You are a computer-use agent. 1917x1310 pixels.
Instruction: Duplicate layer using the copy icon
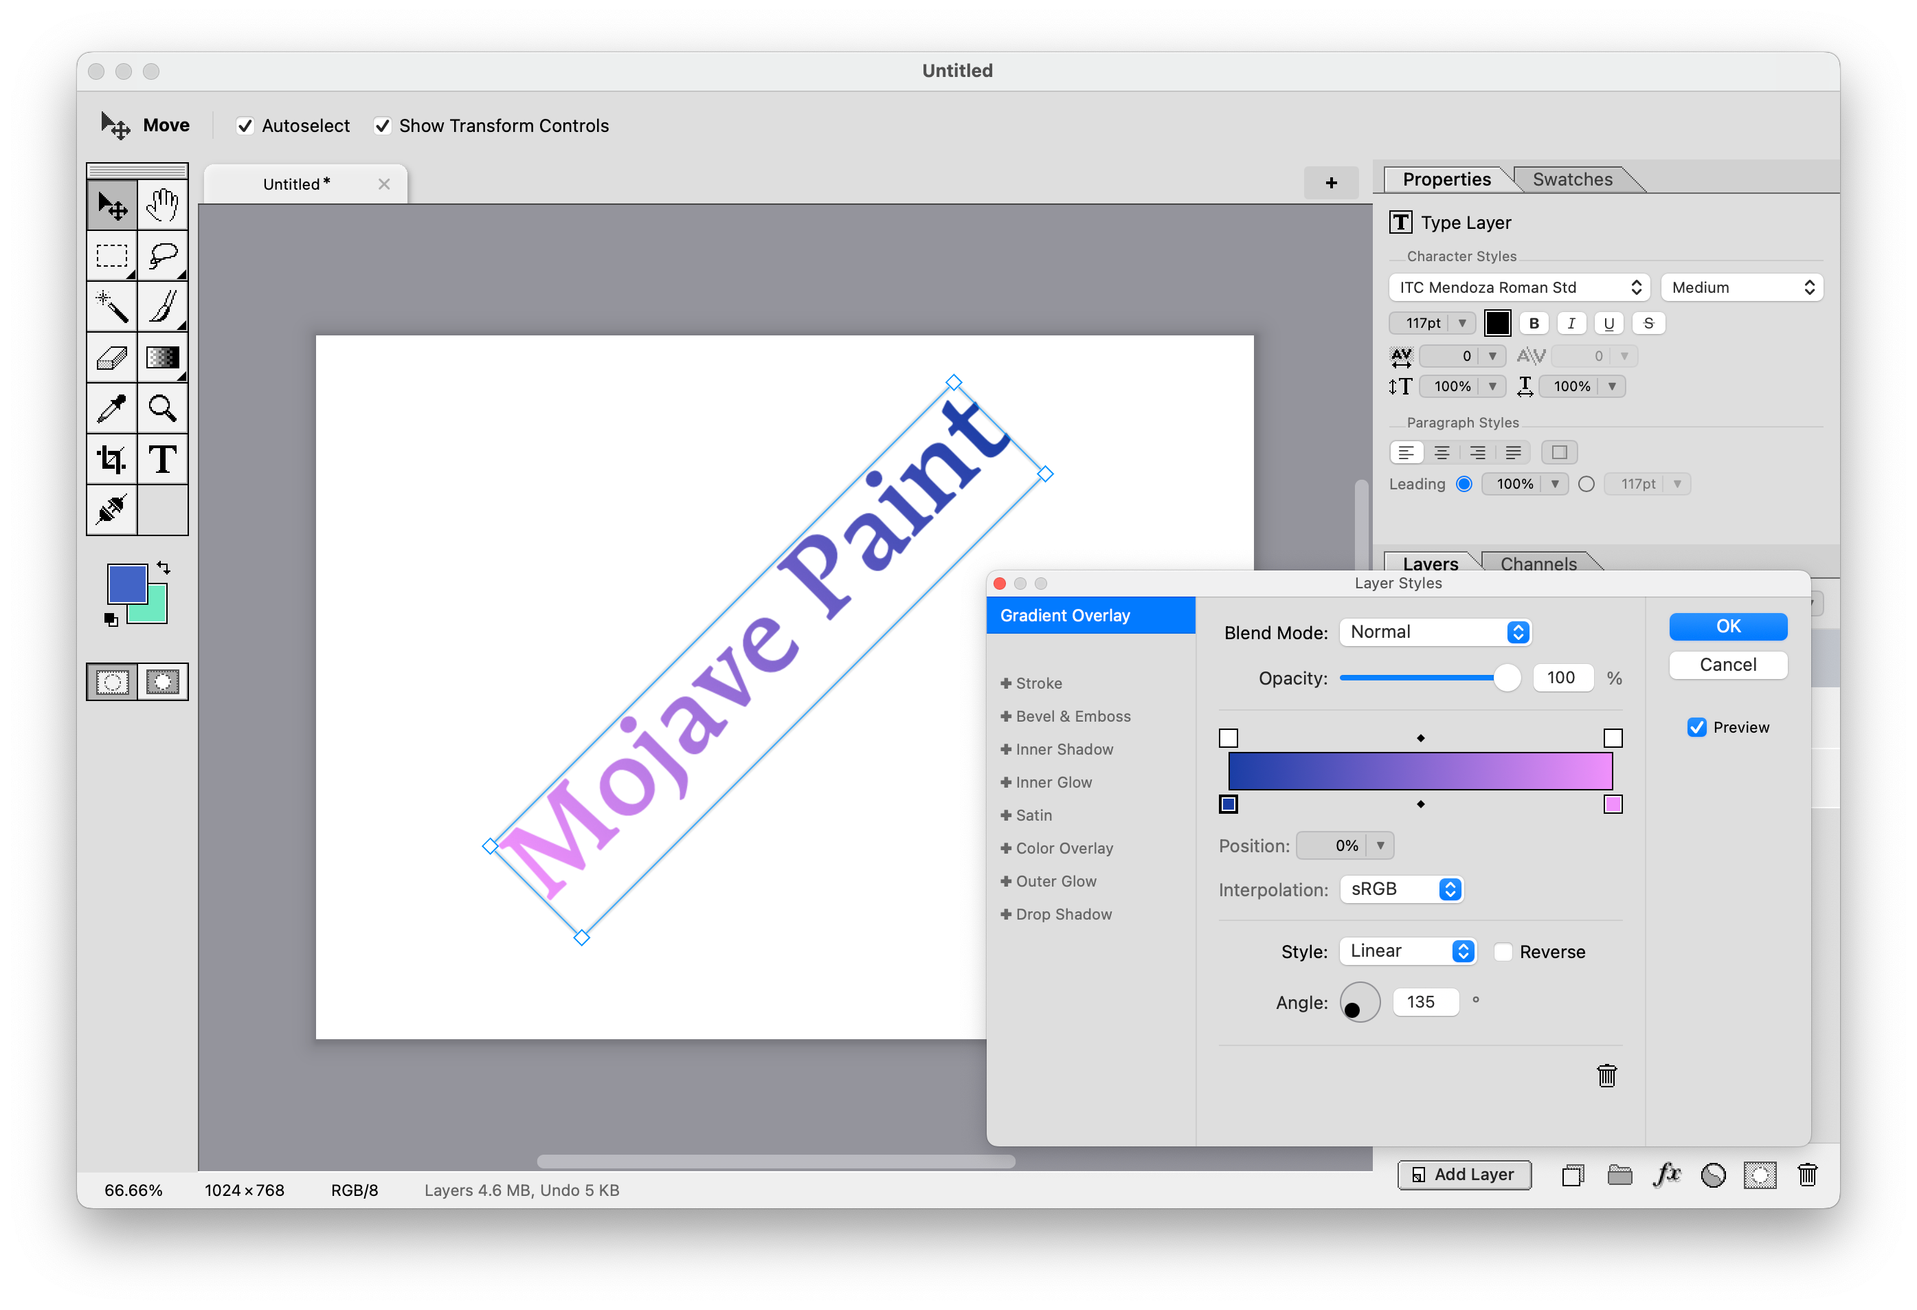pyautogui.click(x=1573, y=1175)
